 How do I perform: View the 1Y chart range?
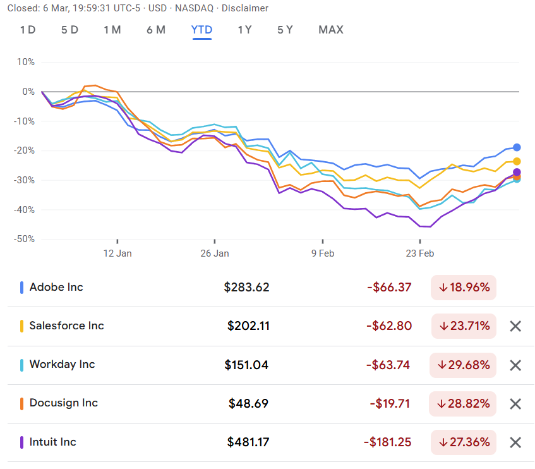pyautogui.click(x=244, y=30)
